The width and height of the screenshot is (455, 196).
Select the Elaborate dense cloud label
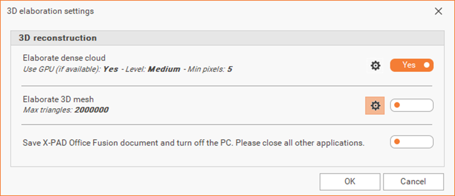tap(64, 58)
